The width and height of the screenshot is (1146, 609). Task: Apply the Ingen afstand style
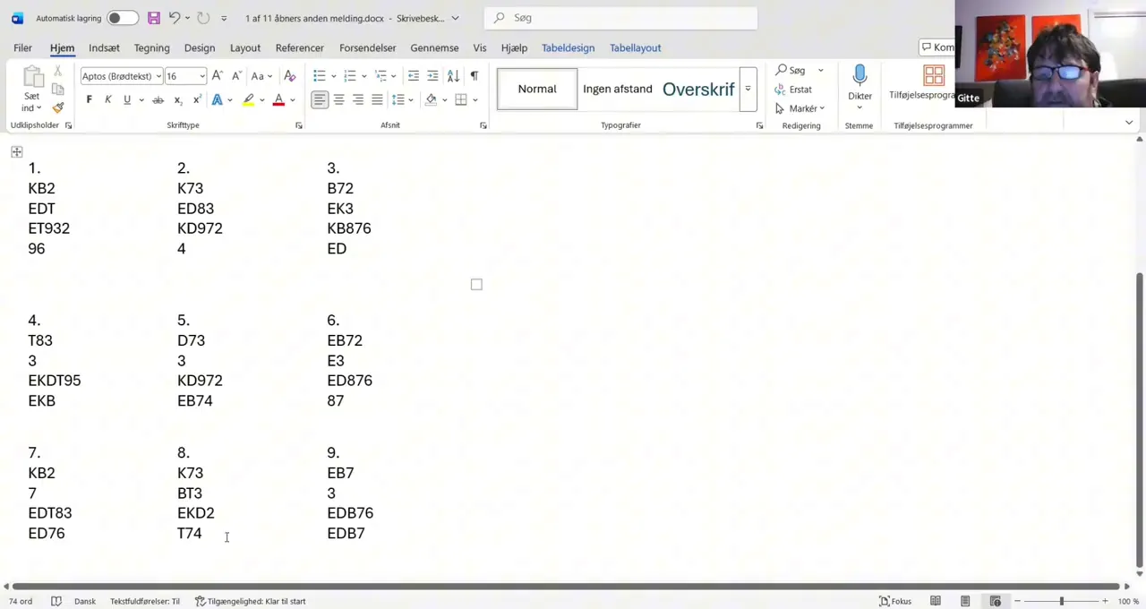coord(617,89)
